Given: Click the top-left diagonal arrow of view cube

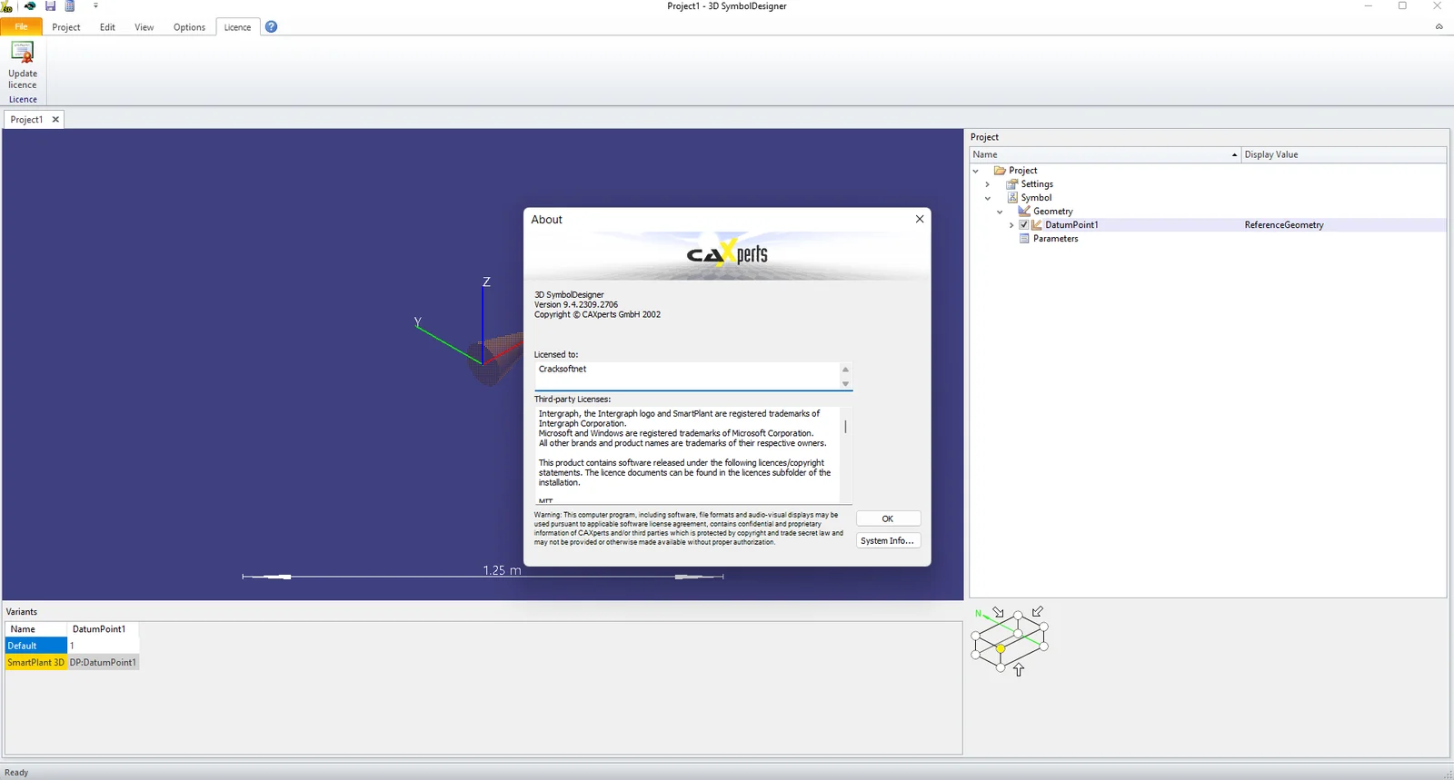Looking at the screenshot, I should click(x=998, y=613).
